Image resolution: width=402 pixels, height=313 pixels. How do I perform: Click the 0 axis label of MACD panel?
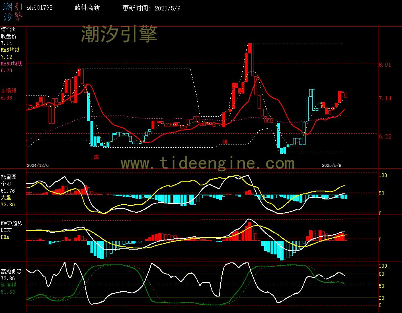pos(380,239)
